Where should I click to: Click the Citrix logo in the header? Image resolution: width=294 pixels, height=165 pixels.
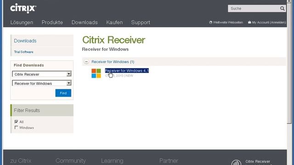23,8
